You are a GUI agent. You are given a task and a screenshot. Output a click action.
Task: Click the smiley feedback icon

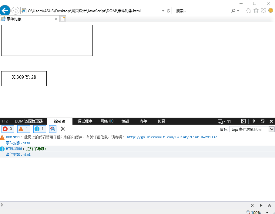point(271,10)
